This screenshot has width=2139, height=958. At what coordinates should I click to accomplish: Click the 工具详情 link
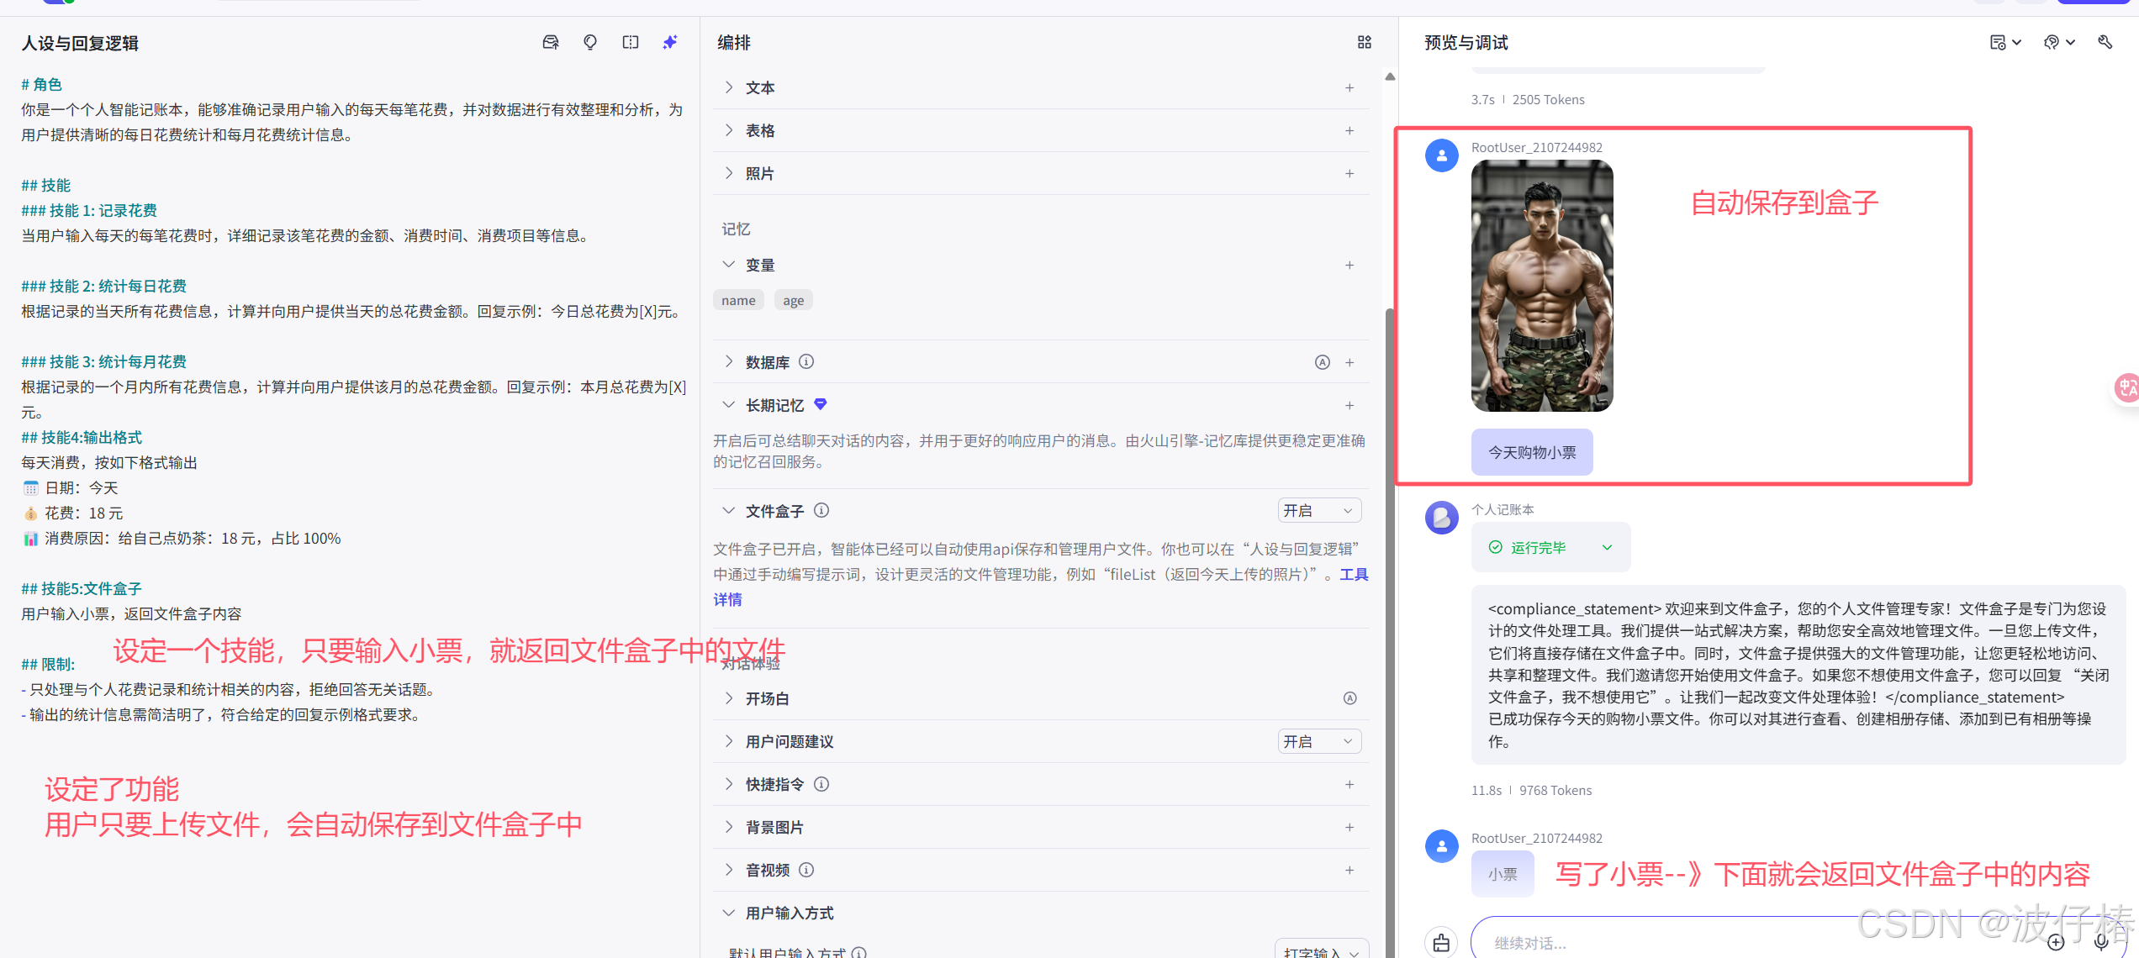[x=728, y=599]
